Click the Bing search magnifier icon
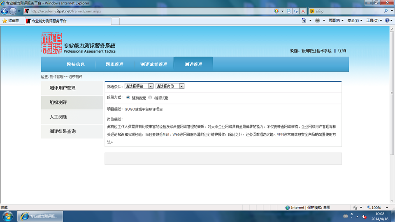The image size is (395, 222). pyautogui.click(x=386, y=11)
